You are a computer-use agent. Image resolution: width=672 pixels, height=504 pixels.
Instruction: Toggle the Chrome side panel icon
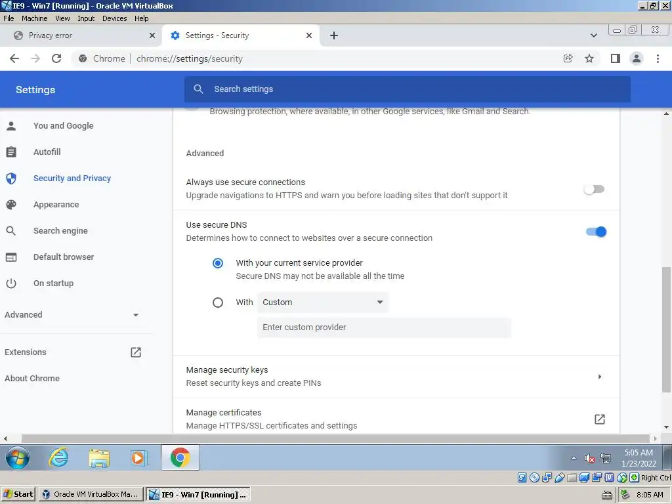(x=616, y=58)
